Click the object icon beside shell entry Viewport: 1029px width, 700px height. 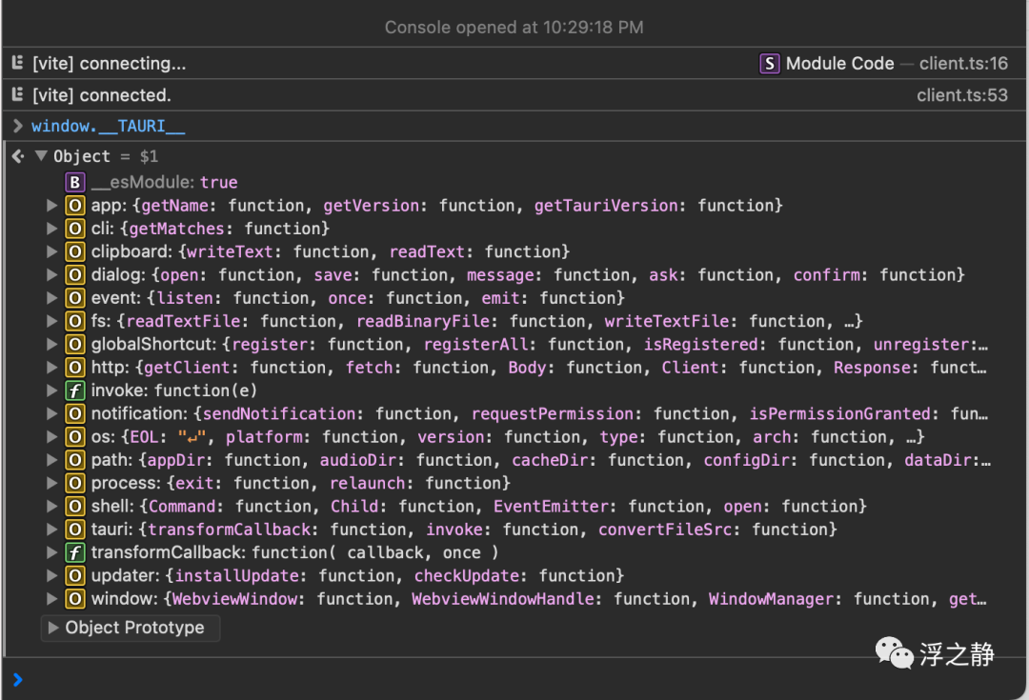75,507
